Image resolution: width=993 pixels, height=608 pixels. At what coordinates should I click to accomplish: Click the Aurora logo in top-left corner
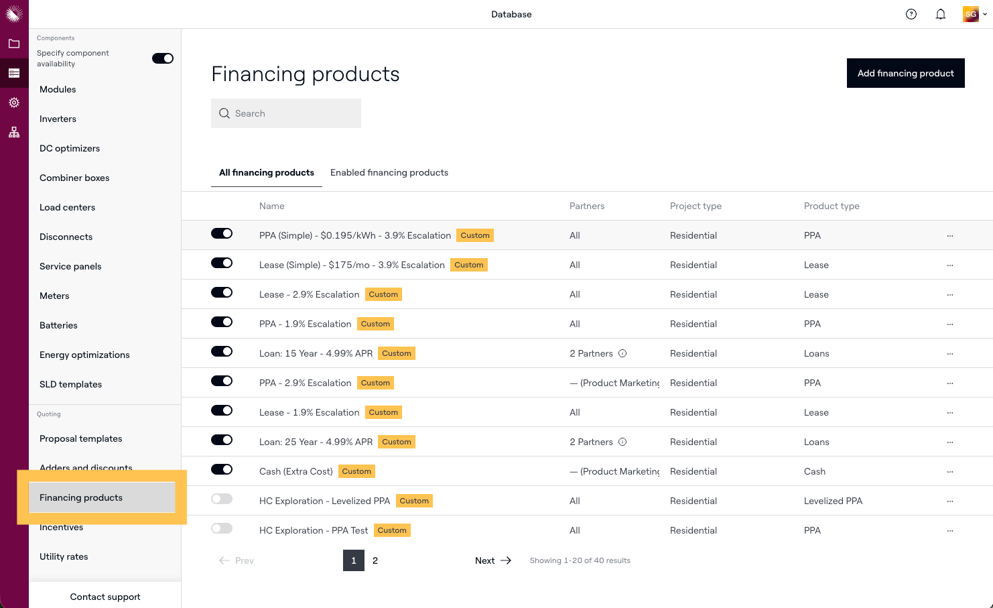pos(14,13)
